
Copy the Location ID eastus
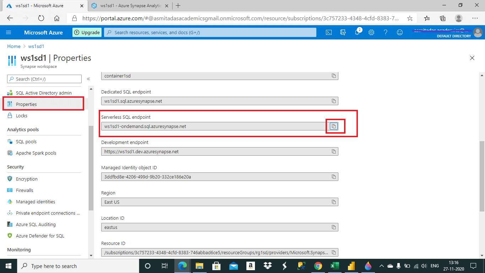click(x=334, y=227)
